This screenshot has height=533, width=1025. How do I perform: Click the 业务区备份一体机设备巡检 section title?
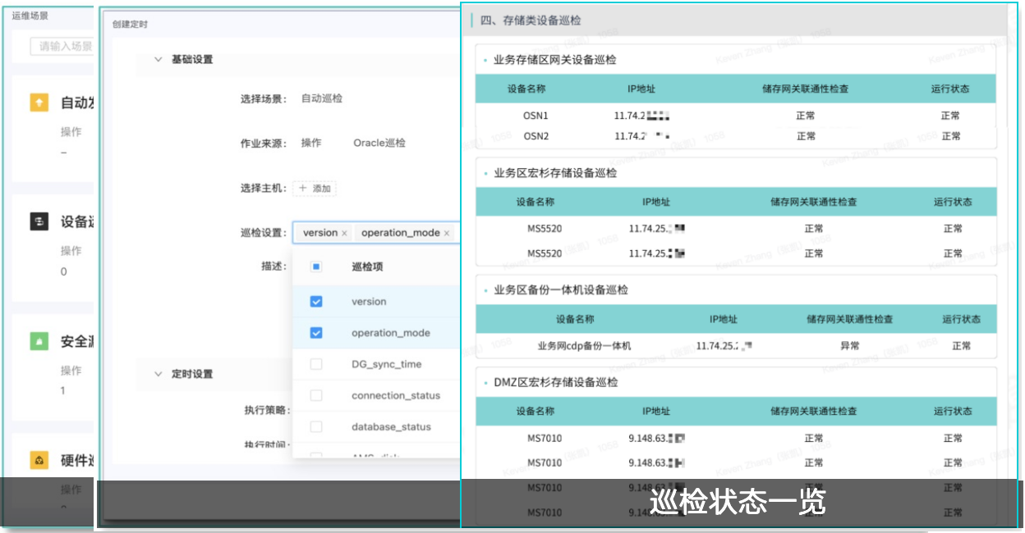click(x=560, y=289)
